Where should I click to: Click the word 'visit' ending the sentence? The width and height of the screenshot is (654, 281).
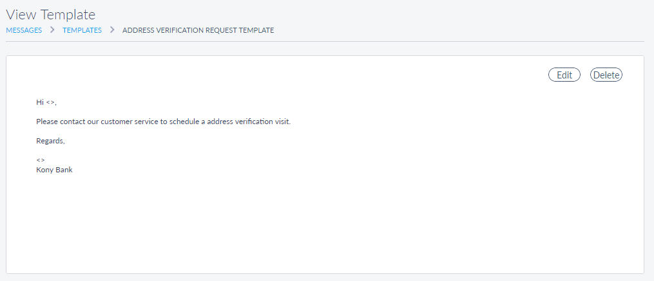pos(282,122)
